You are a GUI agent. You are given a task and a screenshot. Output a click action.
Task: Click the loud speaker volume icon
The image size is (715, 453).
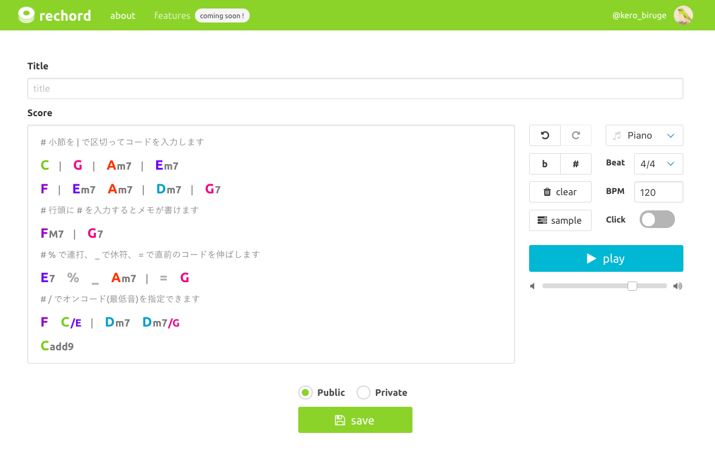677,286
